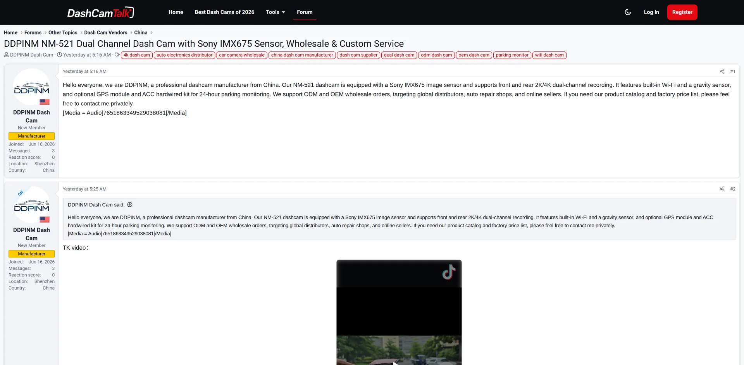Image resolution: width=744 pixels, height=365 pixels.
Task: Open the China breadcrumb link
Action: click(x=141, y=33)
